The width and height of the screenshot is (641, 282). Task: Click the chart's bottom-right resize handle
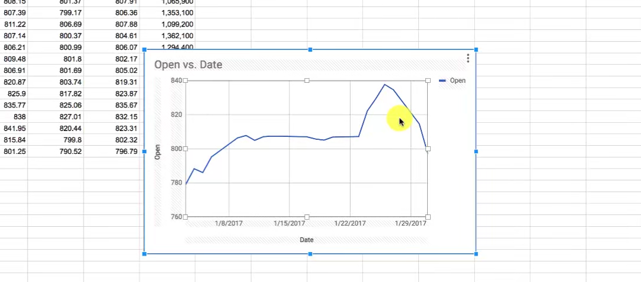(476, 254)
